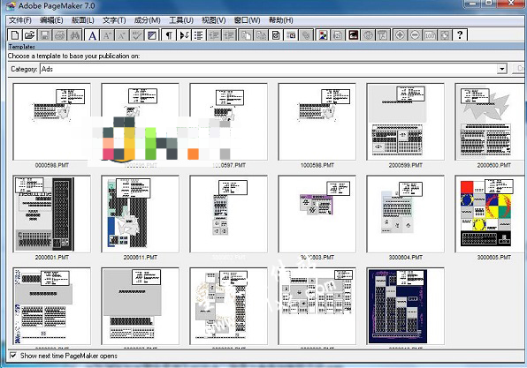Click the Help question mark icon

pos(460,35)
